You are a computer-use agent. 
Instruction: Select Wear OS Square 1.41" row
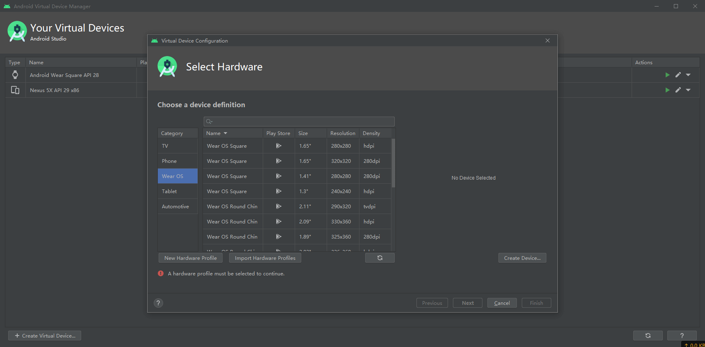pyautogui.click(x=297, y=176)
